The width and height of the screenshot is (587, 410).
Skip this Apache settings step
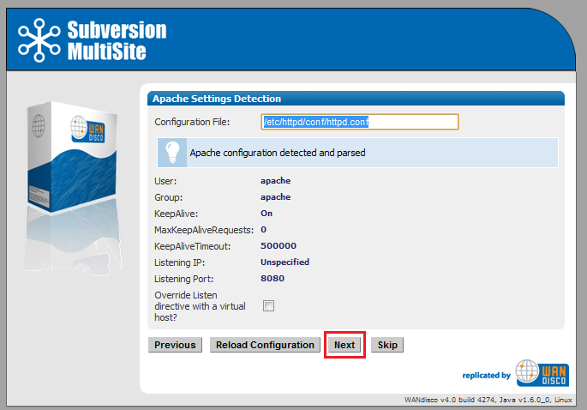(387, 345)
